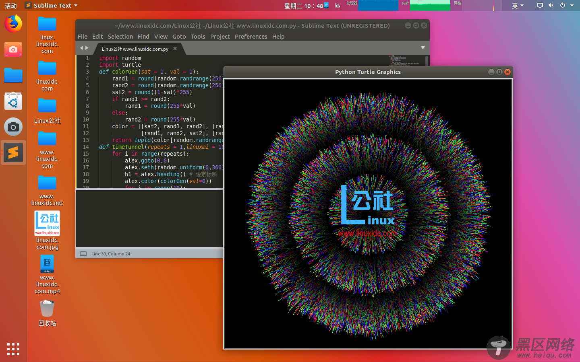Open Ubuntu Software from the dock
Viewport: 580px width, 362px height.
[13, 101]
